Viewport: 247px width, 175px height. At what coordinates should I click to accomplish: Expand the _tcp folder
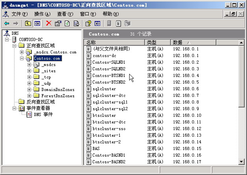29,77
